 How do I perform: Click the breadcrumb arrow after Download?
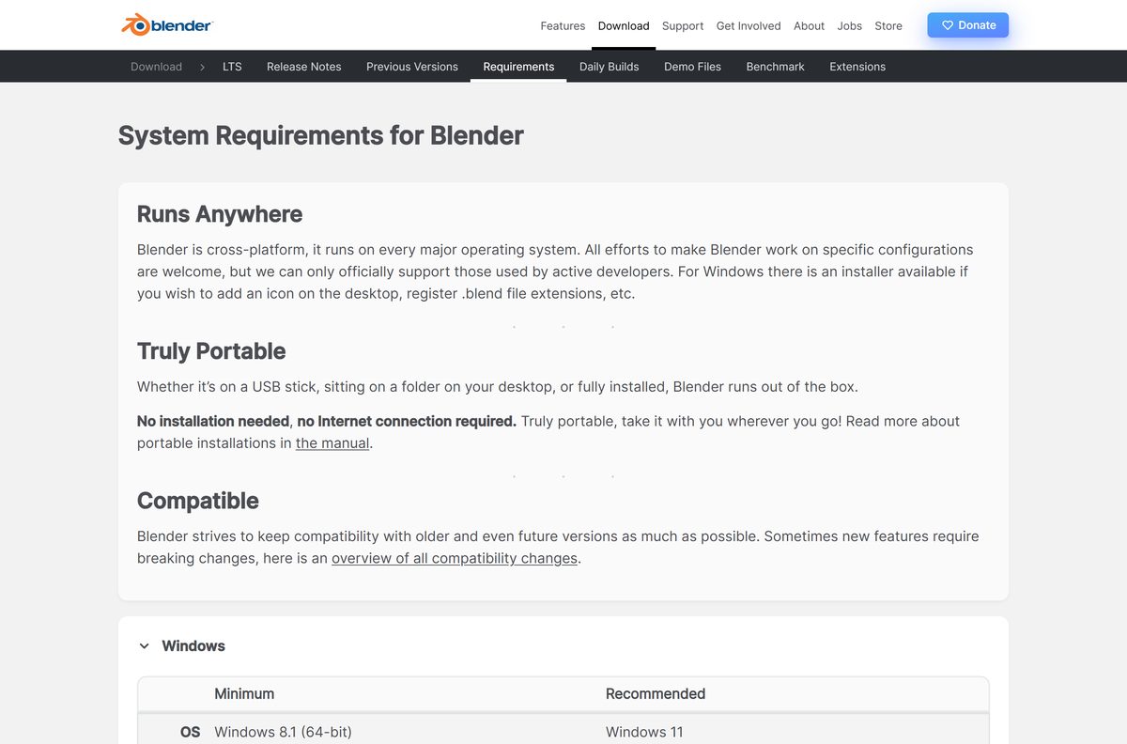202,67
